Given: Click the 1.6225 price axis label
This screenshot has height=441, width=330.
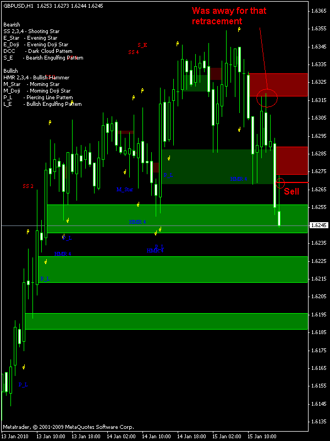Looking at the screenshot, I should pos(319,261).
